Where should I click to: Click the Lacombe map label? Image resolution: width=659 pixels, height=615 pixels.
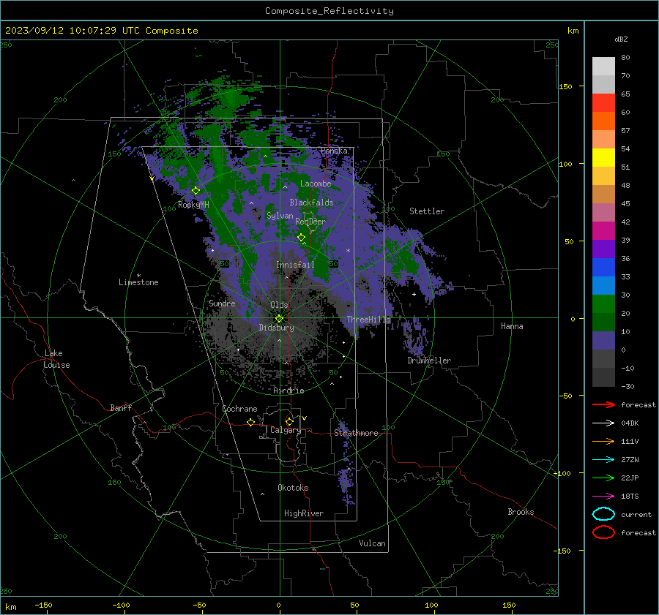pyautogui.click(x=316, y=184)
